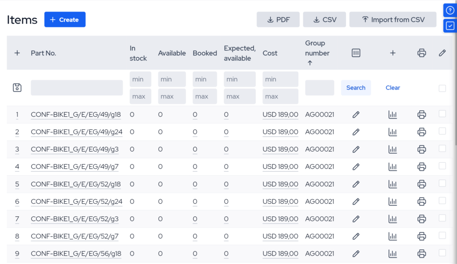Edit the item in row 5 with pencil icon

[356, 184]
